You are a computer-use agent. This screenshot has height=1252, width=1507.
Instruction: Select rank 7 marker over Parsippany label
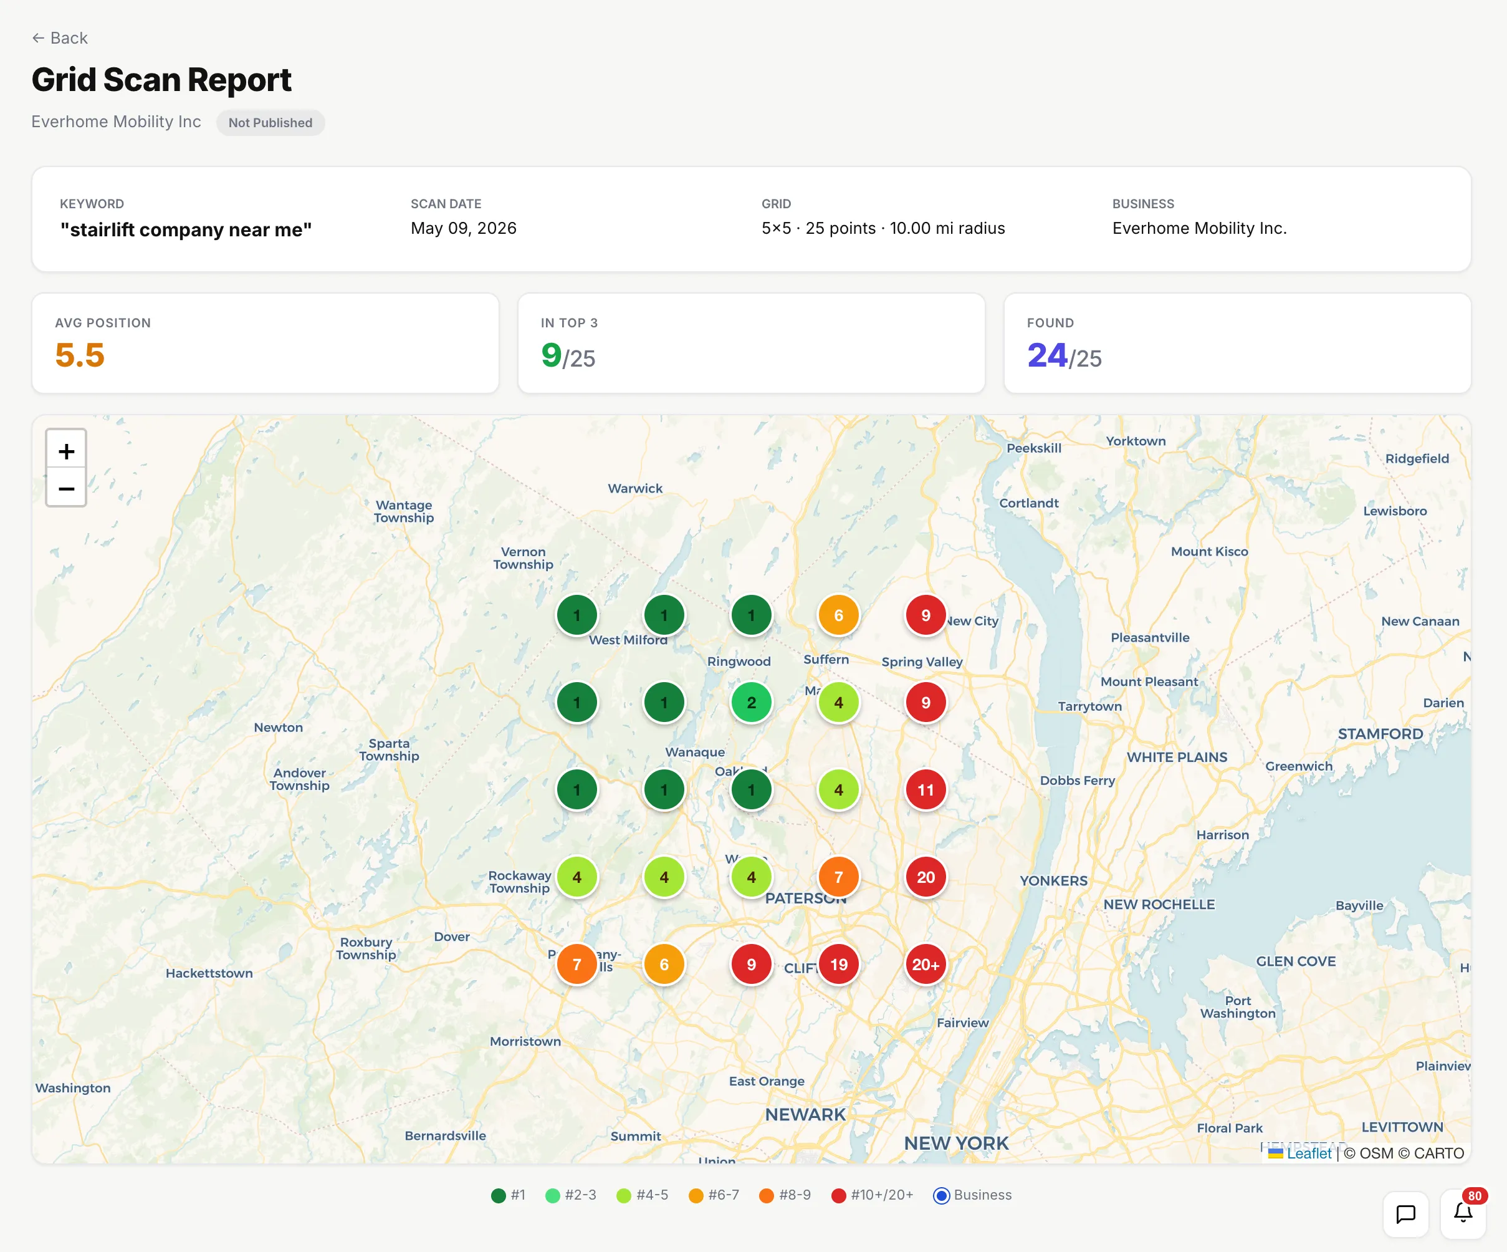click(577, 964)
